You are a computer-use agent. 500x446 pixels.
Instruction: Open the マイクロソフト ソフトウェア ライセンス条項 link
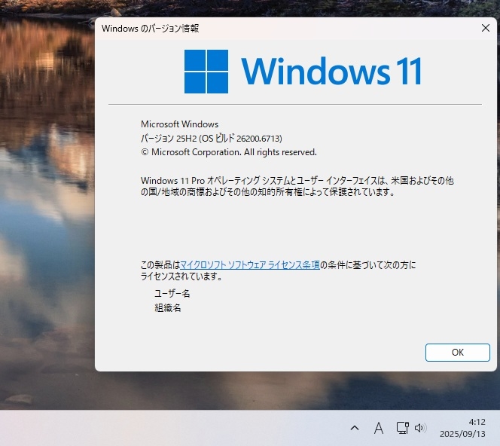[250, 264]
